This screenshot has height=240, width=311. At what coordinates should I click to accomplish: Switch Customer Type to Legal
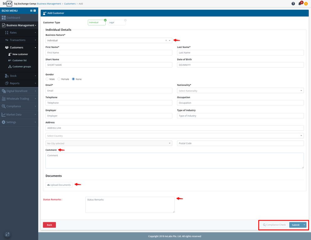click(x=117, y=23)
